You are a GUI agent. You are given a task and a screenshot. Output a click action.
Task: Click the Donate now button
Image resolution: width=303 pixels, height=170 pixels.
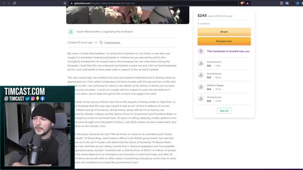[224, 41]
